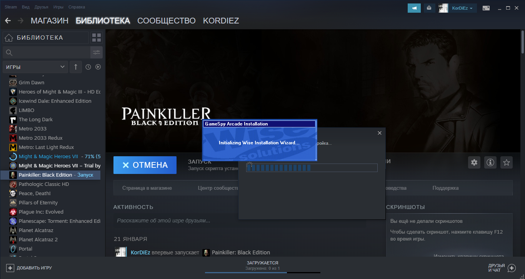Go to the МАГАЗИН tab

point(50,21)
